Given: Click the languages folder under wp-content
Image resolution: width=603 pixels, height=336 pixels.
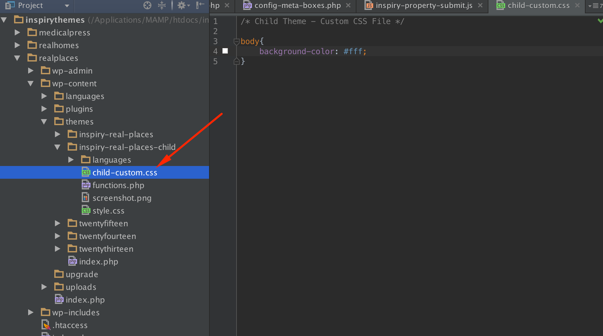Looking at the screenshot, I should 85,96.
